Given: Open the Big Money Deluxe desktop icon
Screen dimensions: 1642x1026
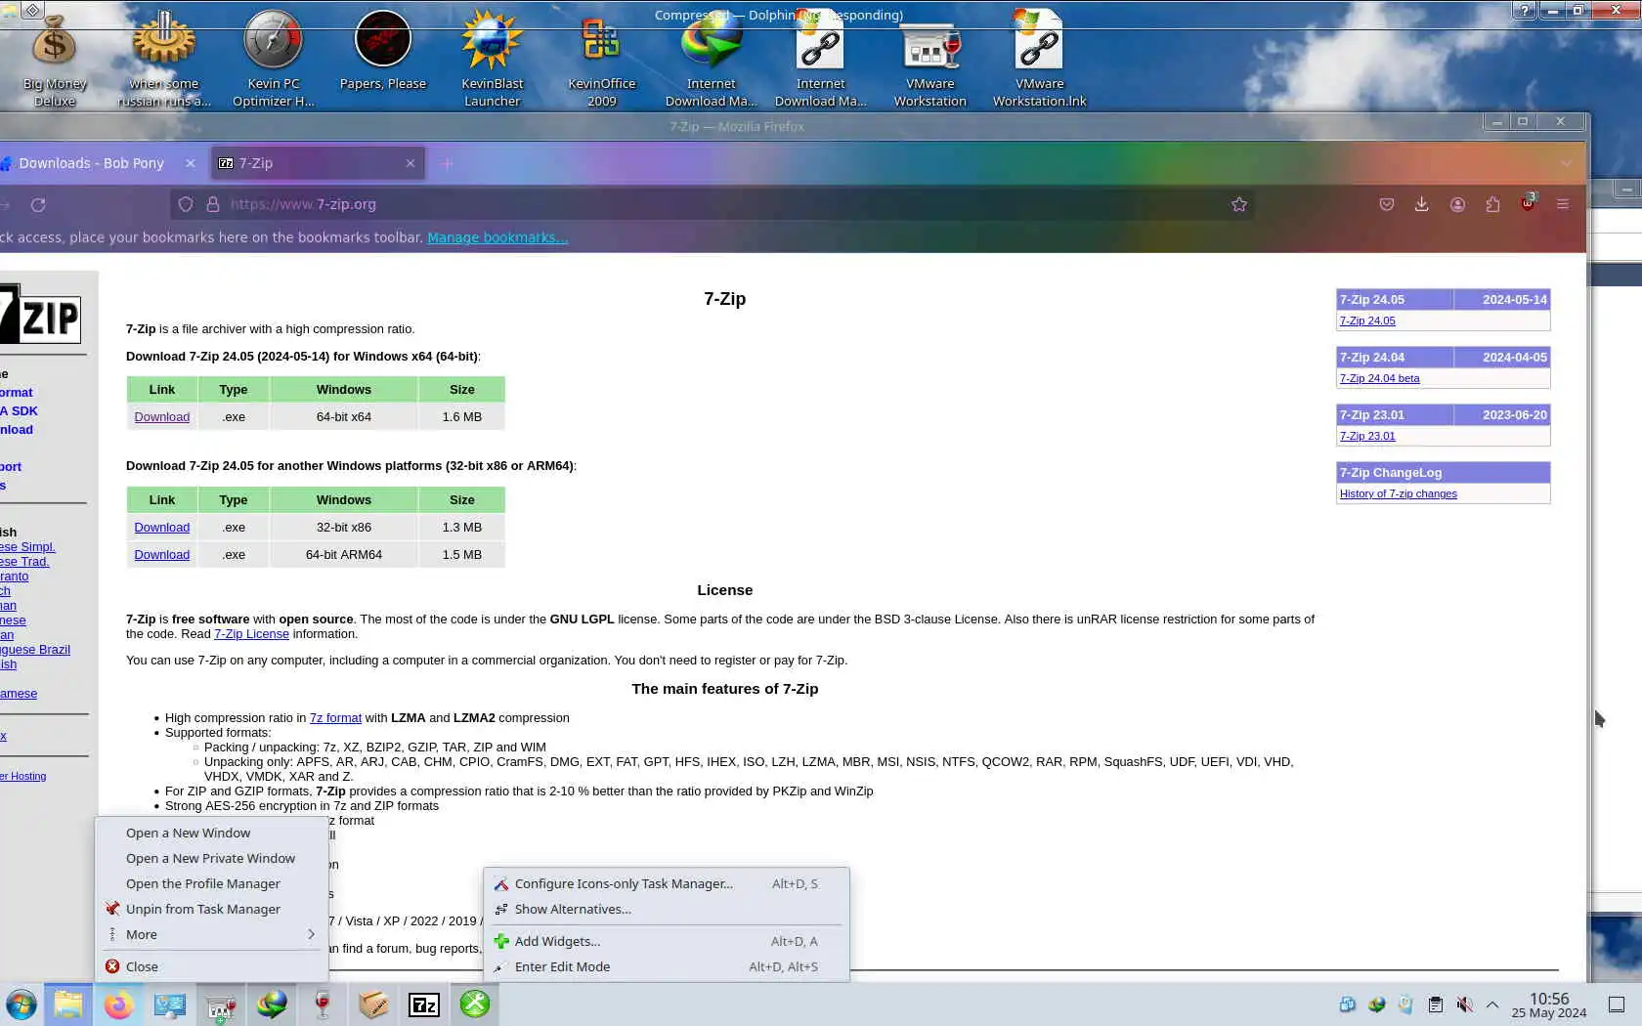Looking at the screenshot, I should 55,61.
